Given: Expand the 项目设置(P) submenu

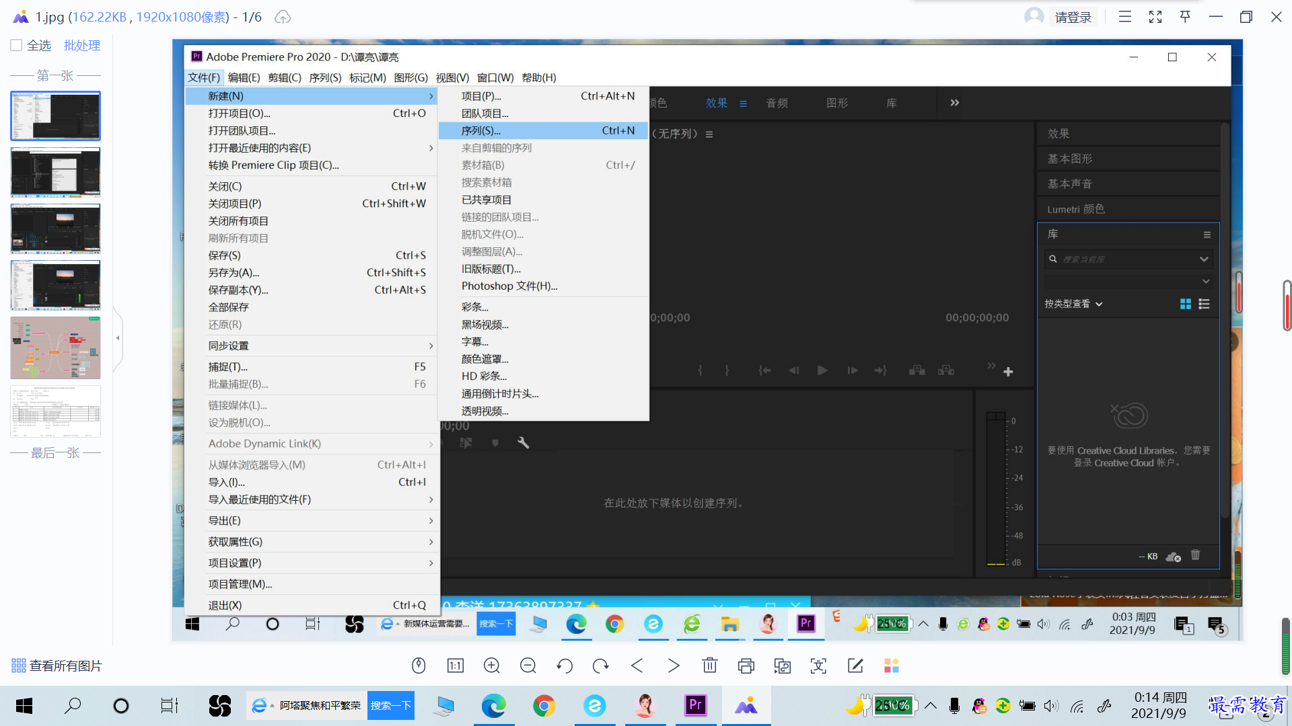Looking at the screenshot, I should coord(431,563).
